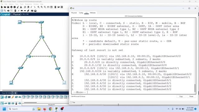Click the Save floppy disk icon

coord(8,7)
